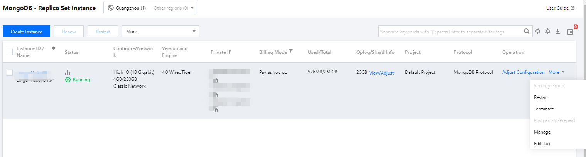Open the task list icon with badge

pyautogui.click(x=571, y=32)
